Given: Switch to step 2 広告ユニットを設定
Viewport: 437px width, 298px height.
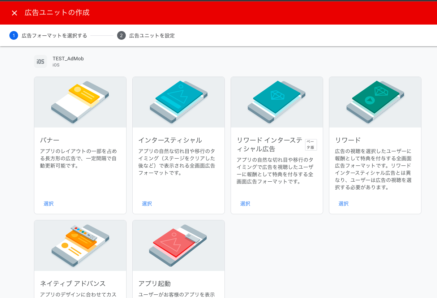Looking at the screenshot, I should pos(151,35).
